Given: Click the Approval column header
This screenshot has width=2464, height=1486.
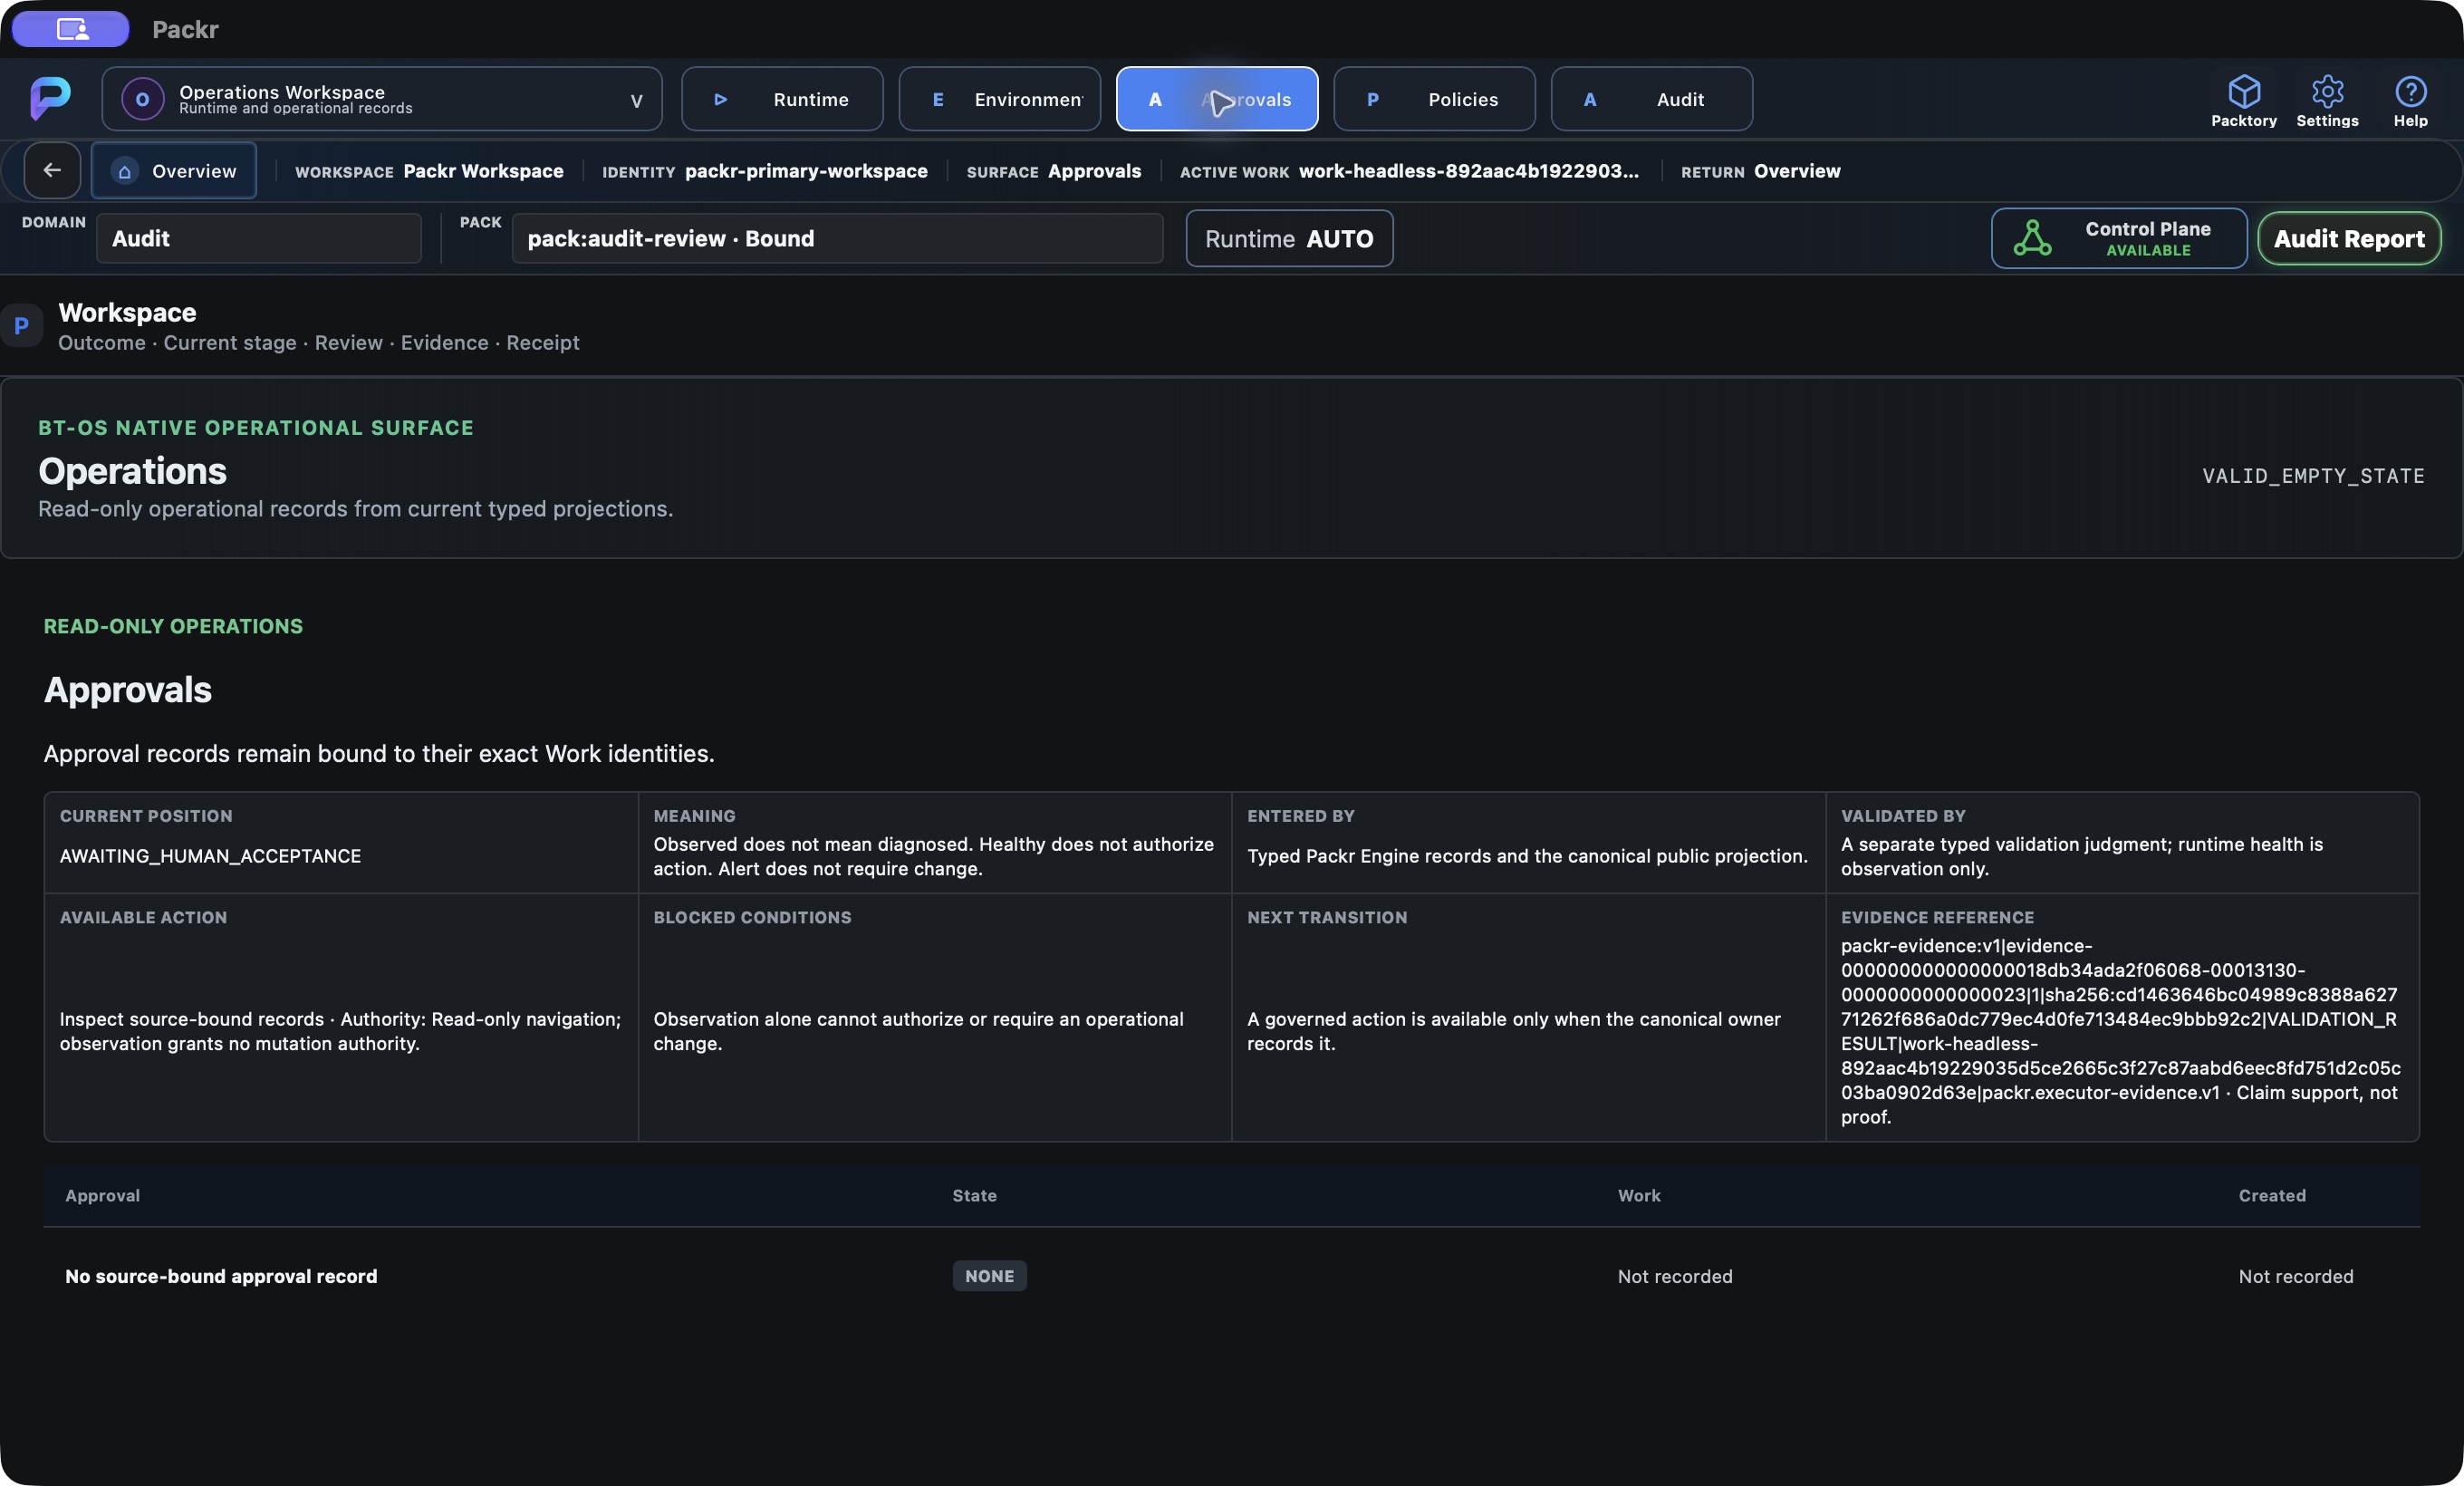Looking at the screenshot, I should (102, 1195).
